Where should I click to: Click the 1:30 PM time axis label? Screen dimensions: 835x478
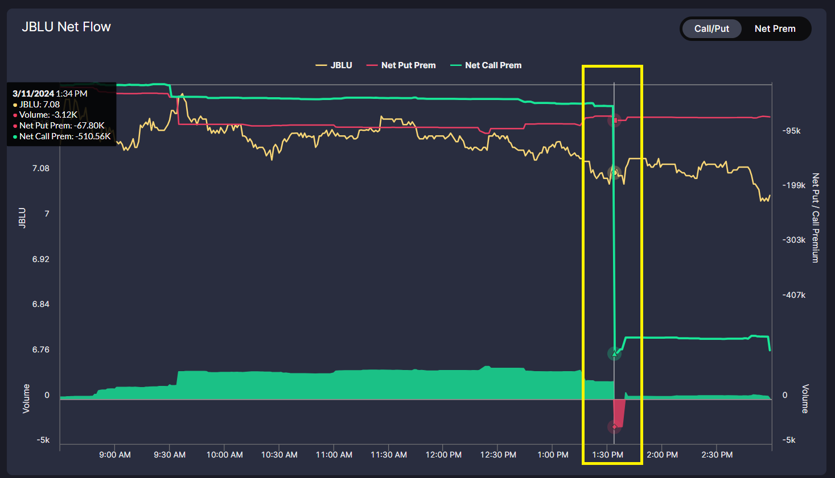coord(607,455)
